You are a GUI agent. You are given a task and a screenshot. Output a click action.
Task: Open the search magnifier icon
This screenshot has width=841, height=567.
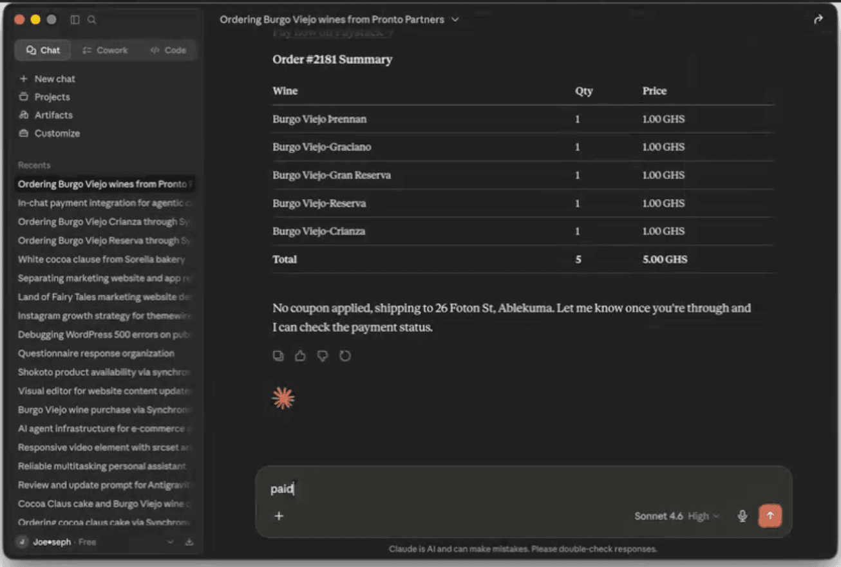(x=92, y=20)
